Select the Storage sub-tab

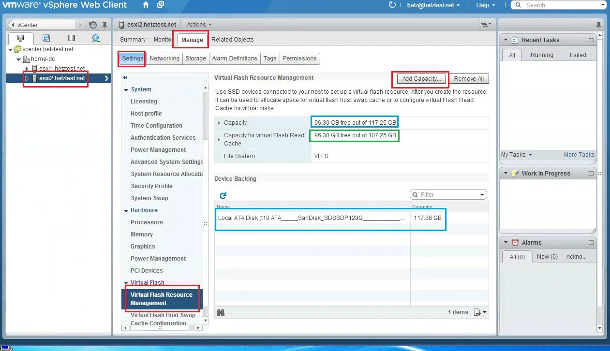(196, 58)
